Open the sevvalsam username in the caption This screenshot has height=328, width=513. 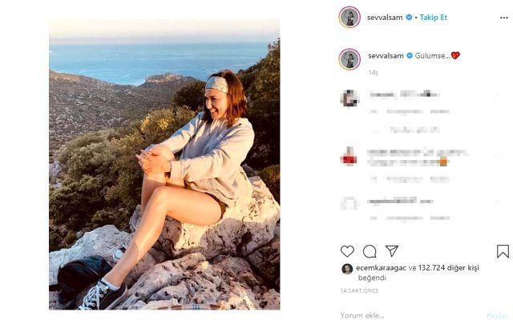point(385,55)
